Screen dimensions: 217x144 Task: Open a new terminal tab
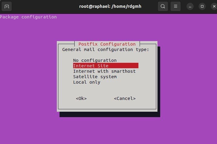point(7,6)
